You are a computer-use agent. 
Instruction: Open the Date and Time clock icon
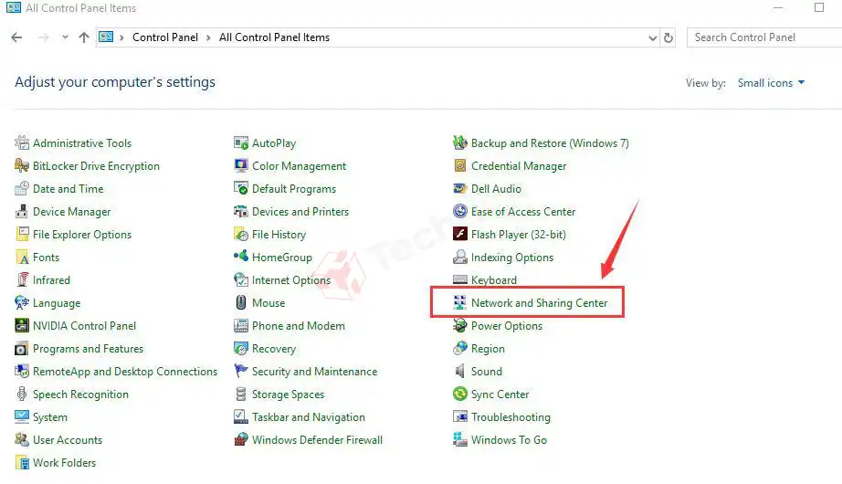pos(22,188)
